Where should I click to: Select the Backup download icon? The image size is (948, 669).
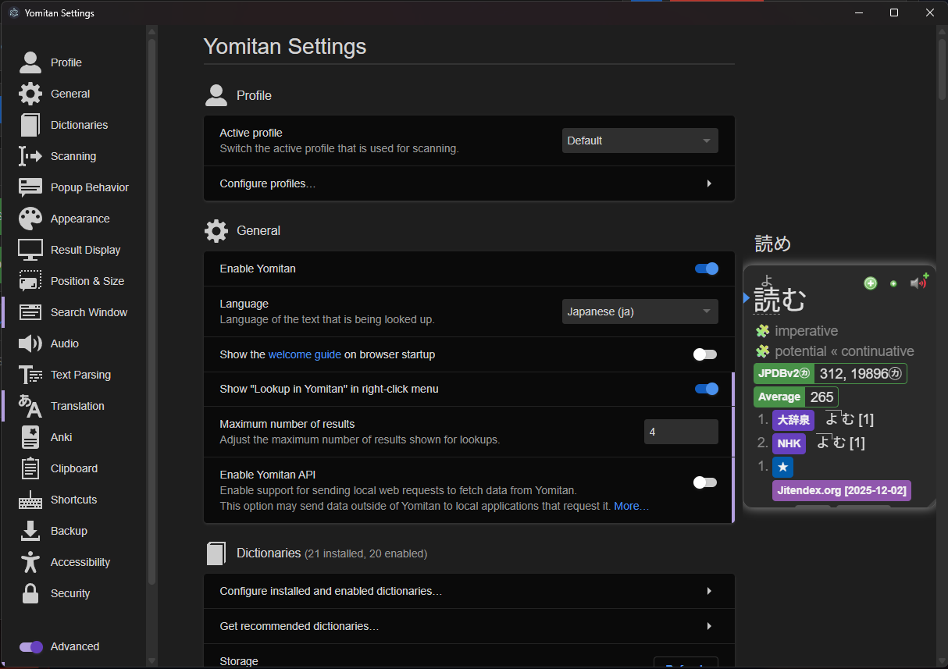pyautogui.click(x=30, y=531)
